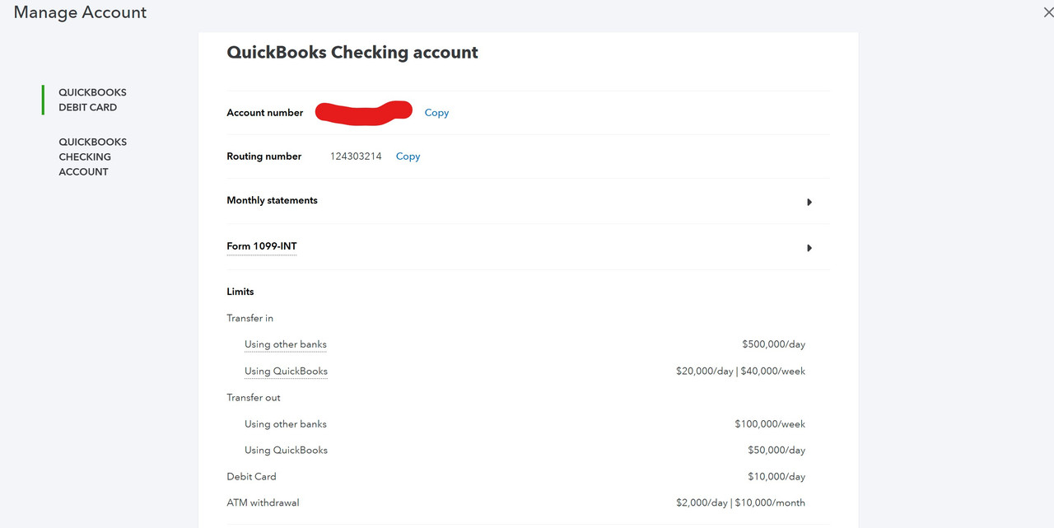
Task: Click the Debit Card limit label
Action: tap(251, 477)
